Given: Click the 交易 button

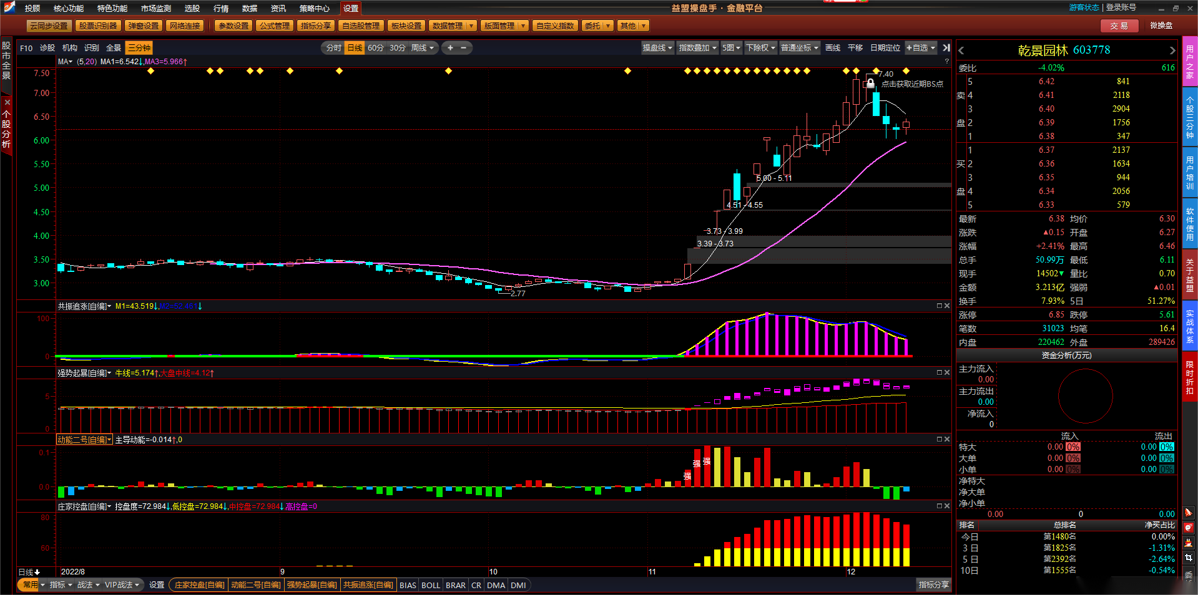Looking at the screenshot, I should point(1119,26).
